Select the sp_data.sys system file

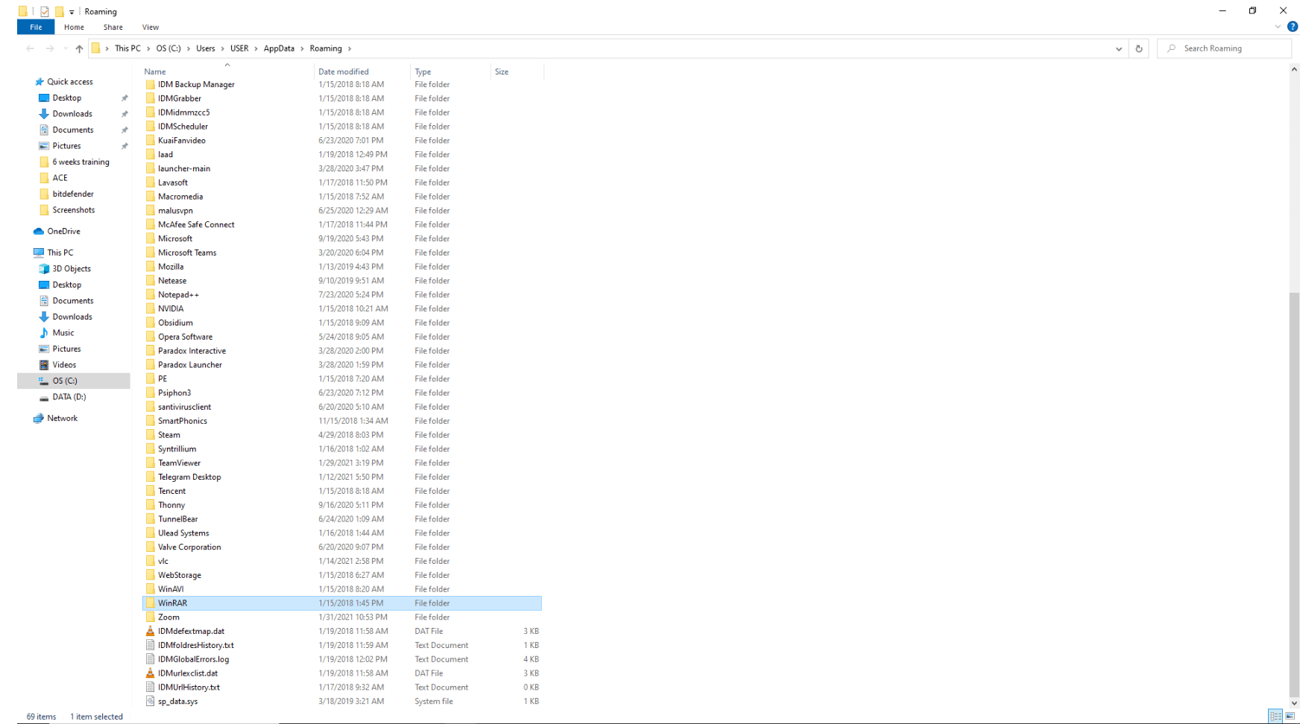pyautogui.click(x=177, y=702)
